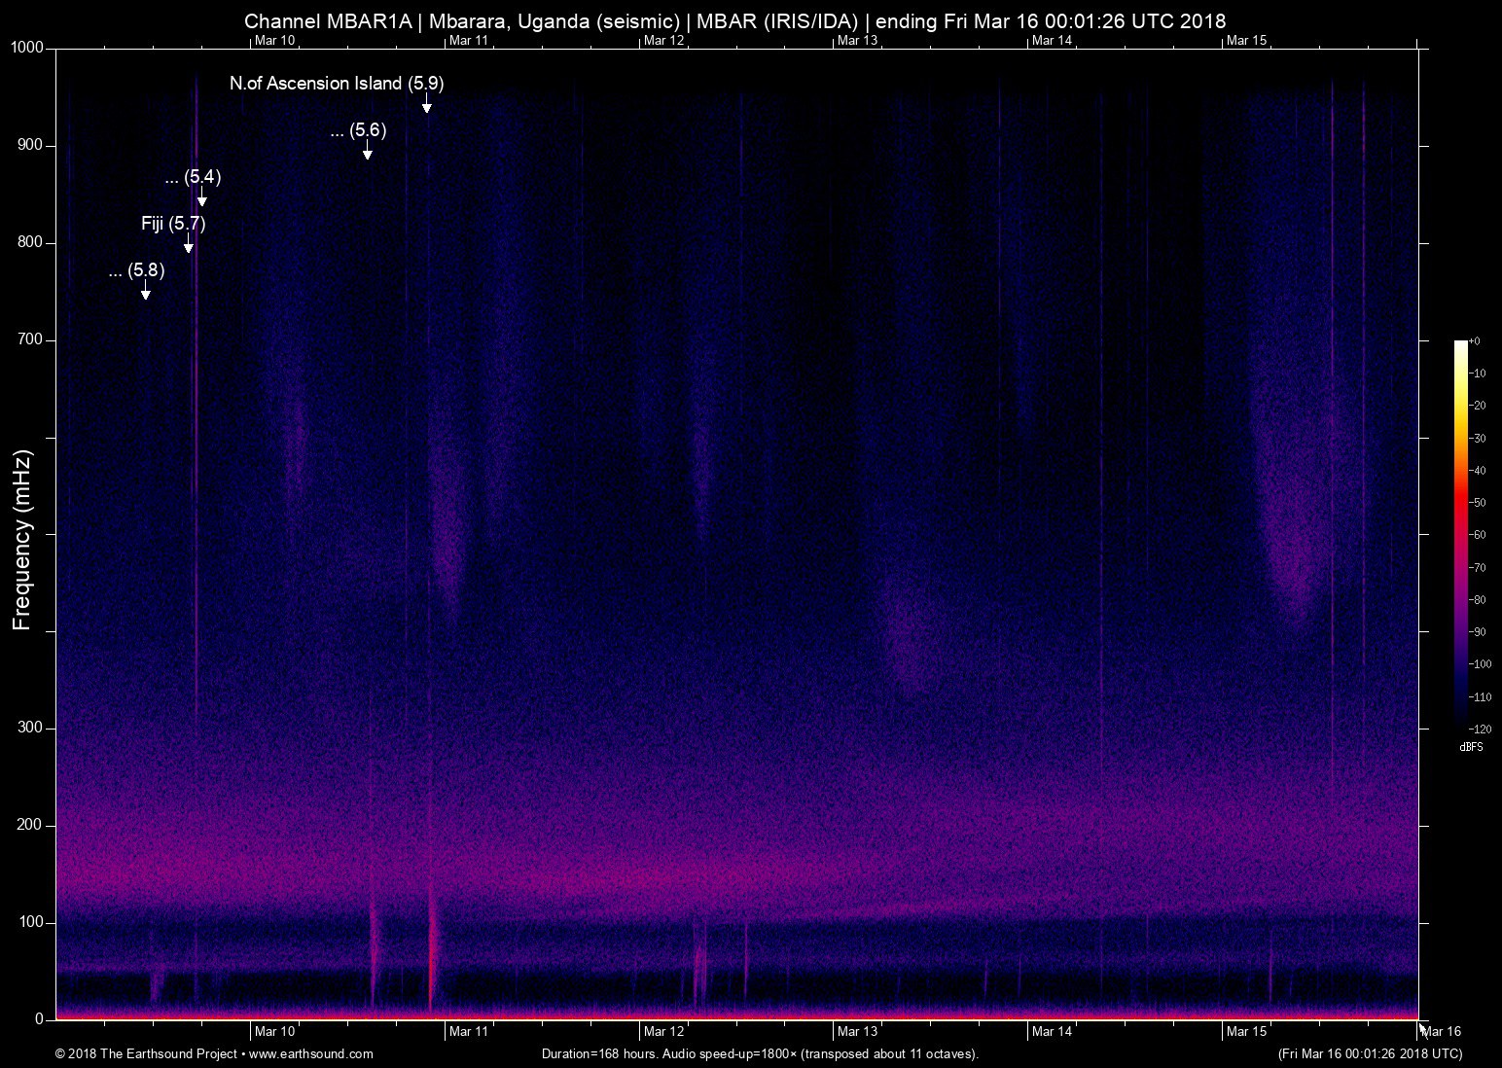Image resolution: width=1502 pixels, height=1068 pixels.
Task: Click the 300 tick on frequency axis
Action: [x=32, y=728]
